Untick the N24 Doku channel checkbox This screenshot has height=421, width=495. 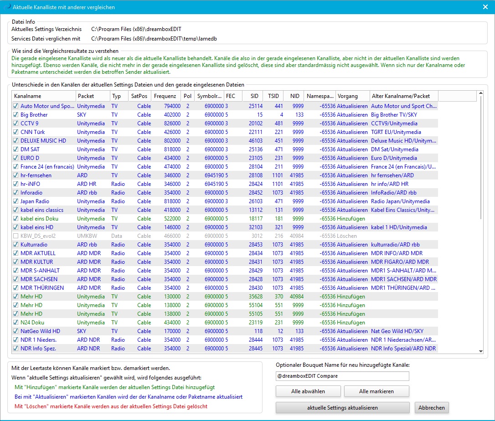pos(16,323)
